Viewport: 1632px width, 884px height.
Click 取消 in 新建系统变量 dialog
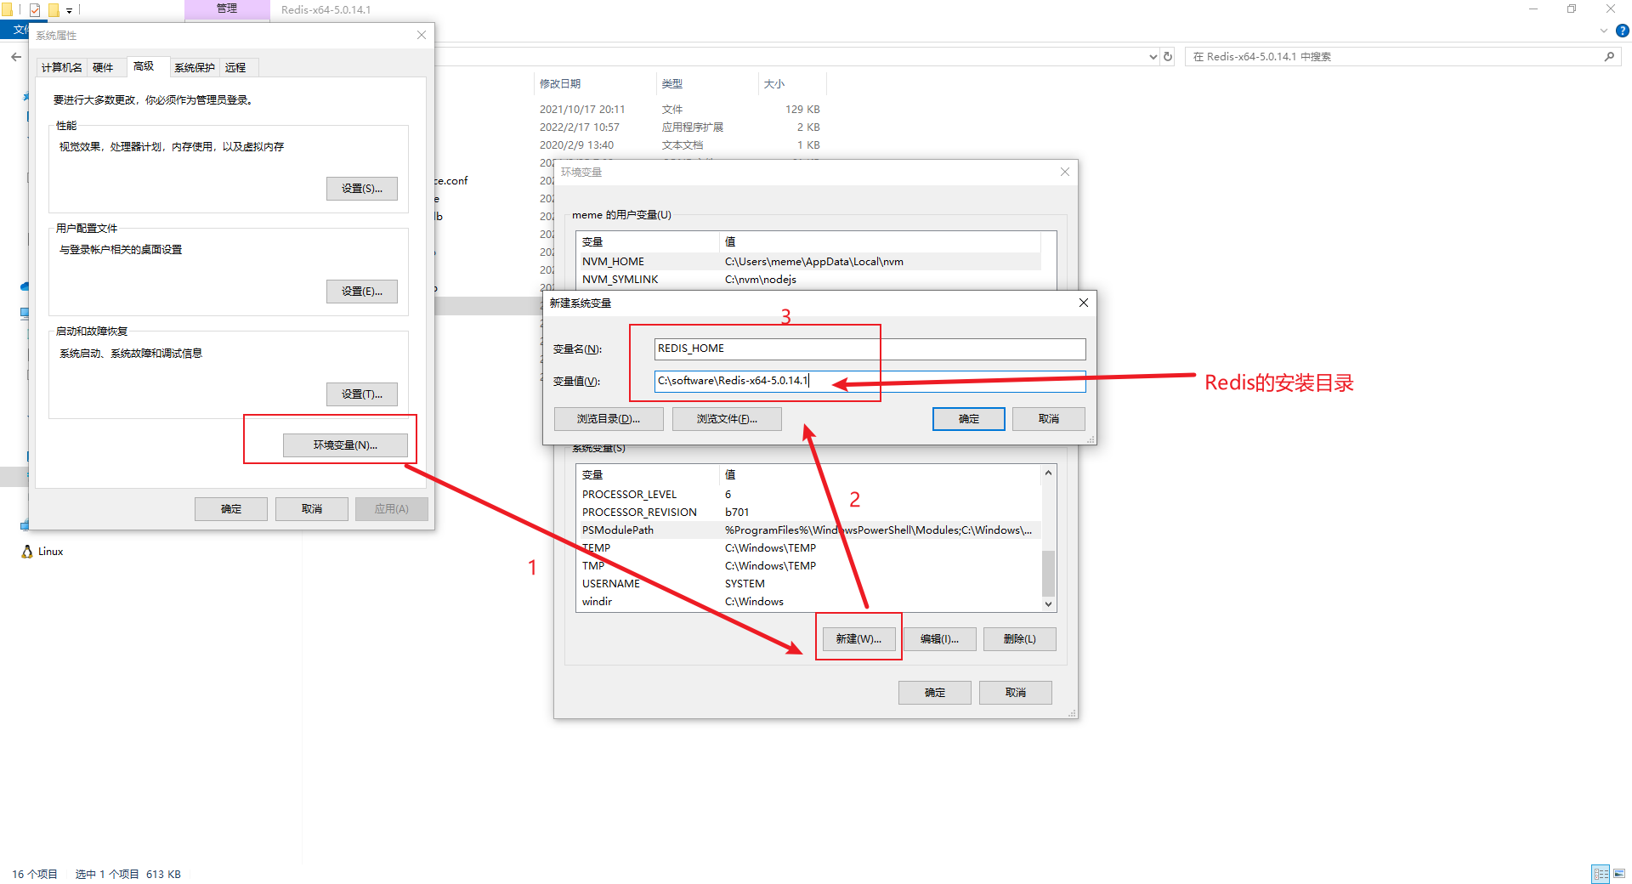(1049, 419)
